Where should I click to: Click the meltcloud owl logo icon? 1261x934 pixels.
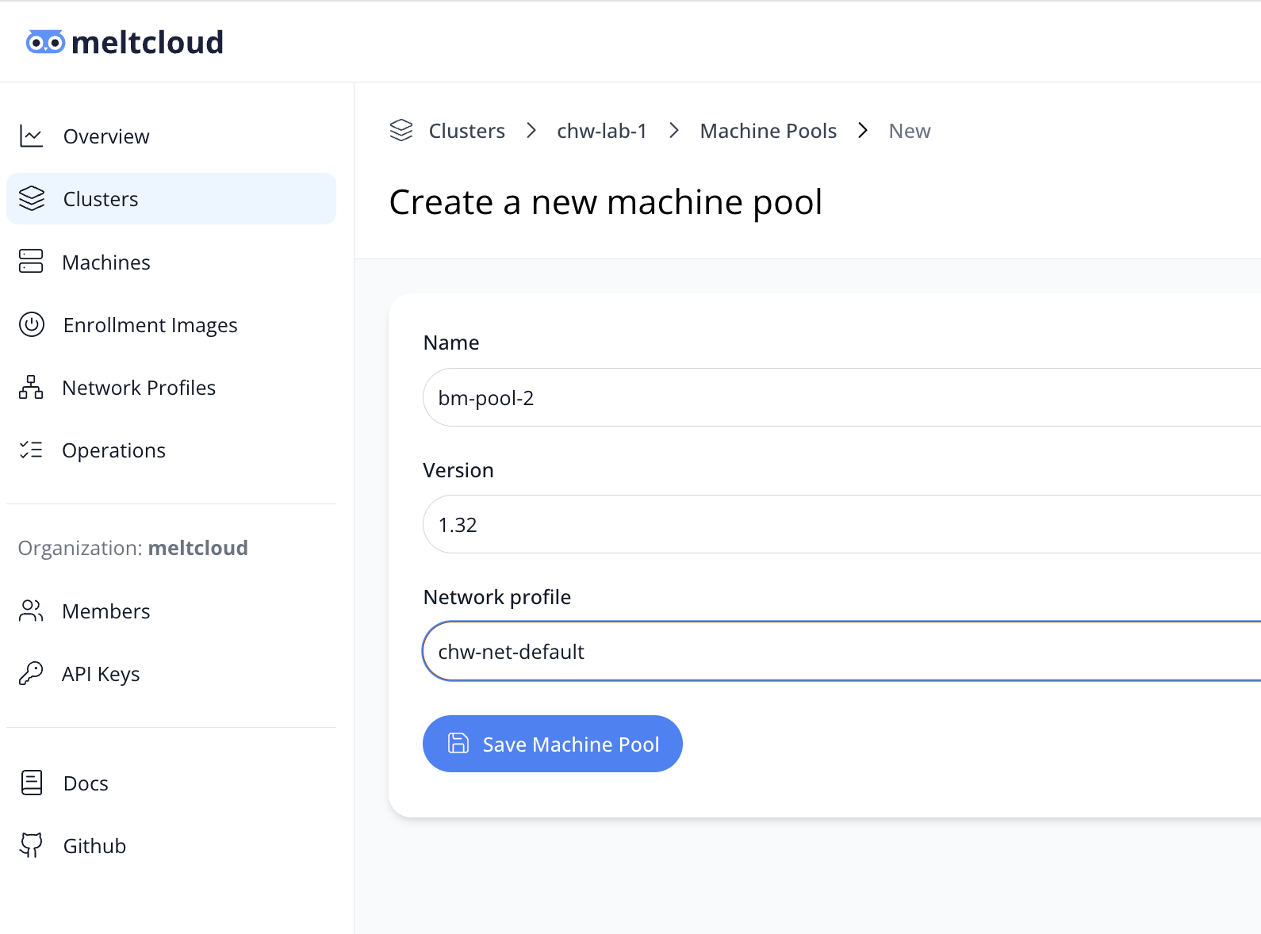point(45,42)
